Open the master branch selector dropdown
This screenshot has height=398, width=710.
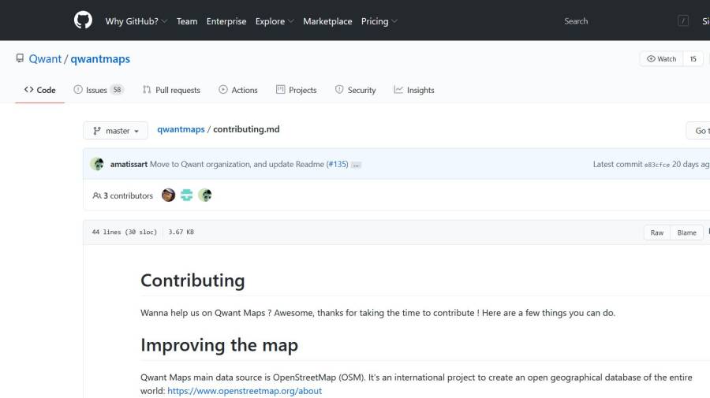click(115, 131)
